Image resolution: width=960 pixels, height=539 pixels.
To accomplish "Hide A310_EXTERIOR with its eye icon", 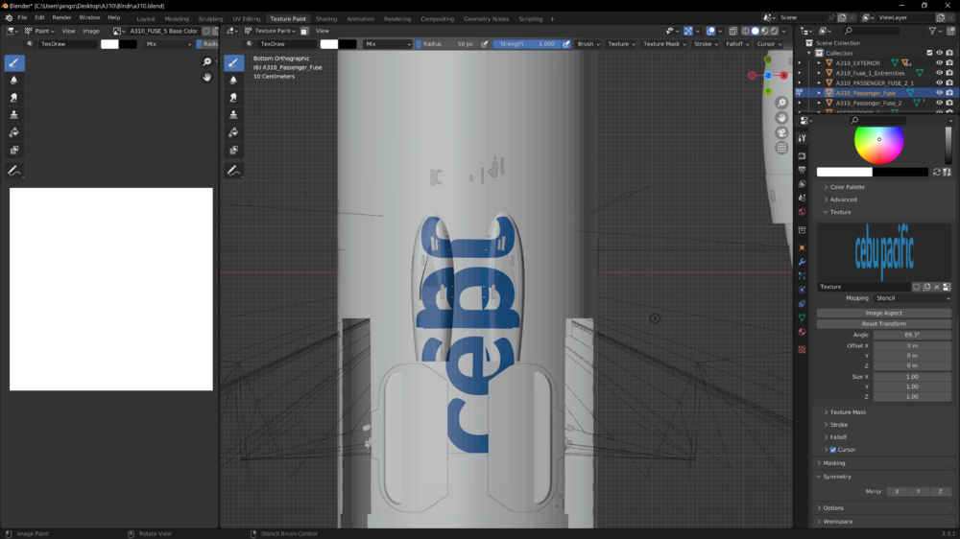I will coord(939,63).
